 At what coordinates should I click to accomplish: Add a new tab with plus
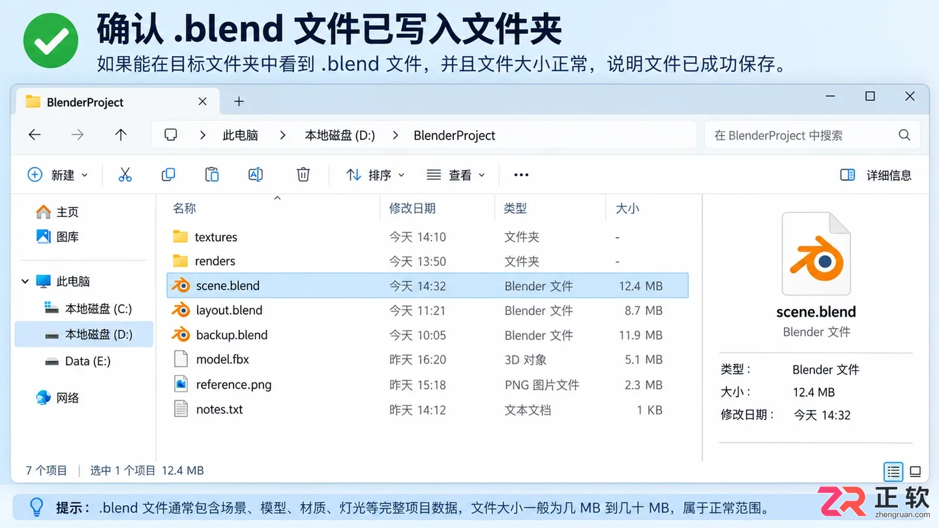coord(239,101)
